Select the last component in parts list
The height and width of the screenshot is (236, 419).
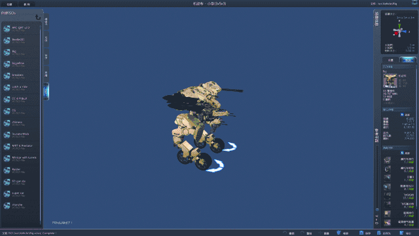[x=399, y=223]
